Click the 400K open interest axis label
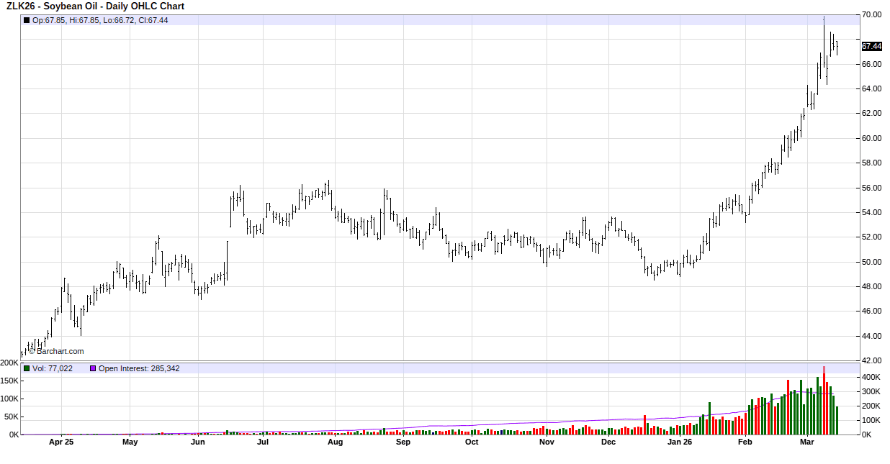The height and width of the screenshot is (464, 890). click(x=871, y=377)
